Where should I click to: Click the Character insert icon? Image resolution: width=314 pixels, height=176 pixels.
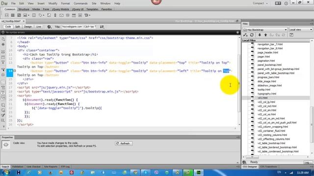click(86, 15)
